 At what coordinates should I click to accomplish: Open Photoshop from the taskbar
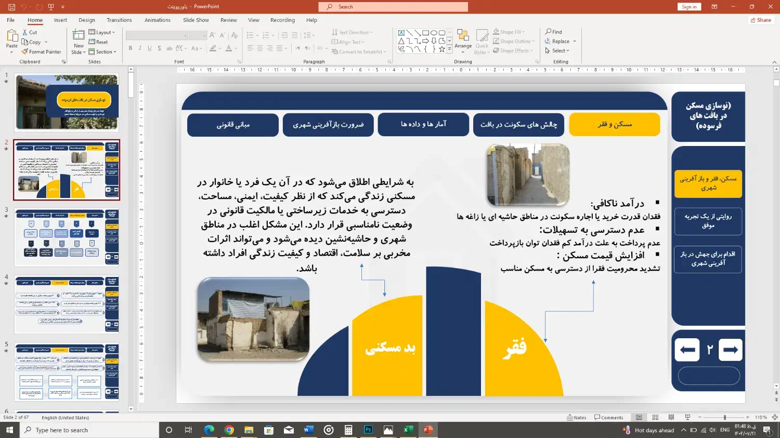(x=368, y=430)
